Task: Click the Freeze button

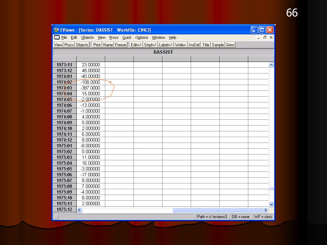Action: click(121, 45)
